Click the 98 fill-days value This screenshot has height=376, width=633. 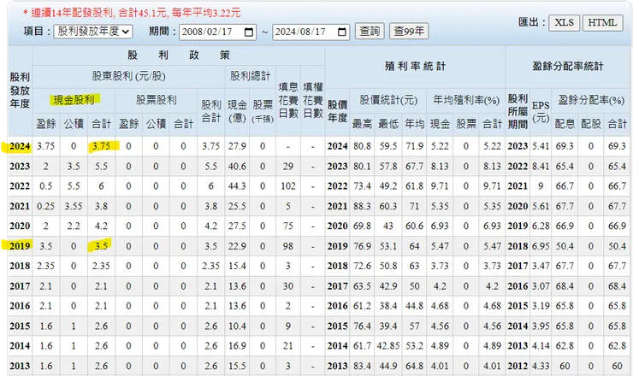click(288, 246)
